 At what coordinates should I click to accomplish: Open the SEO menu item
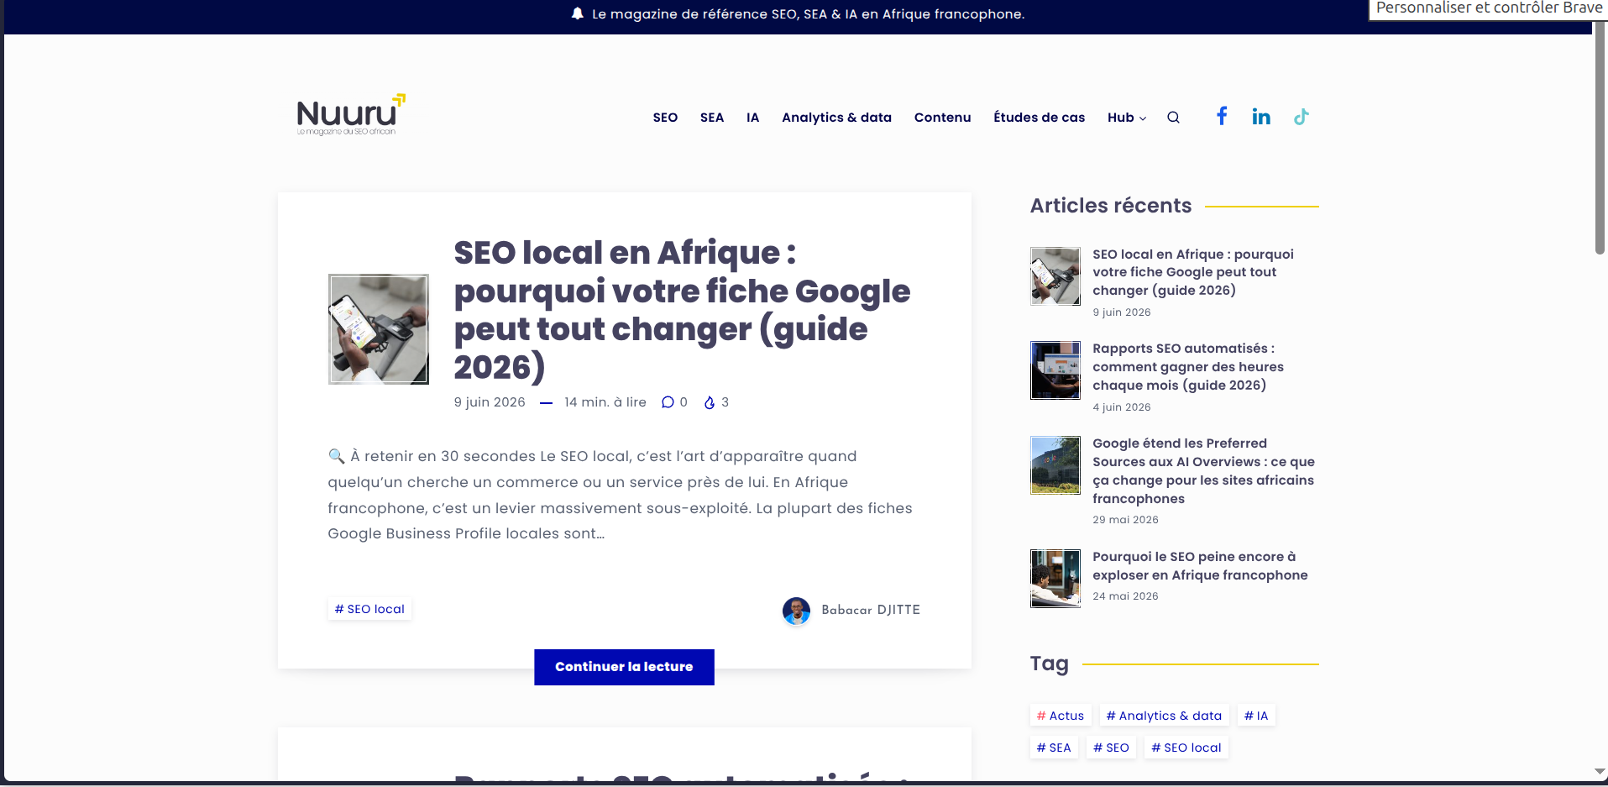point(665,118)
